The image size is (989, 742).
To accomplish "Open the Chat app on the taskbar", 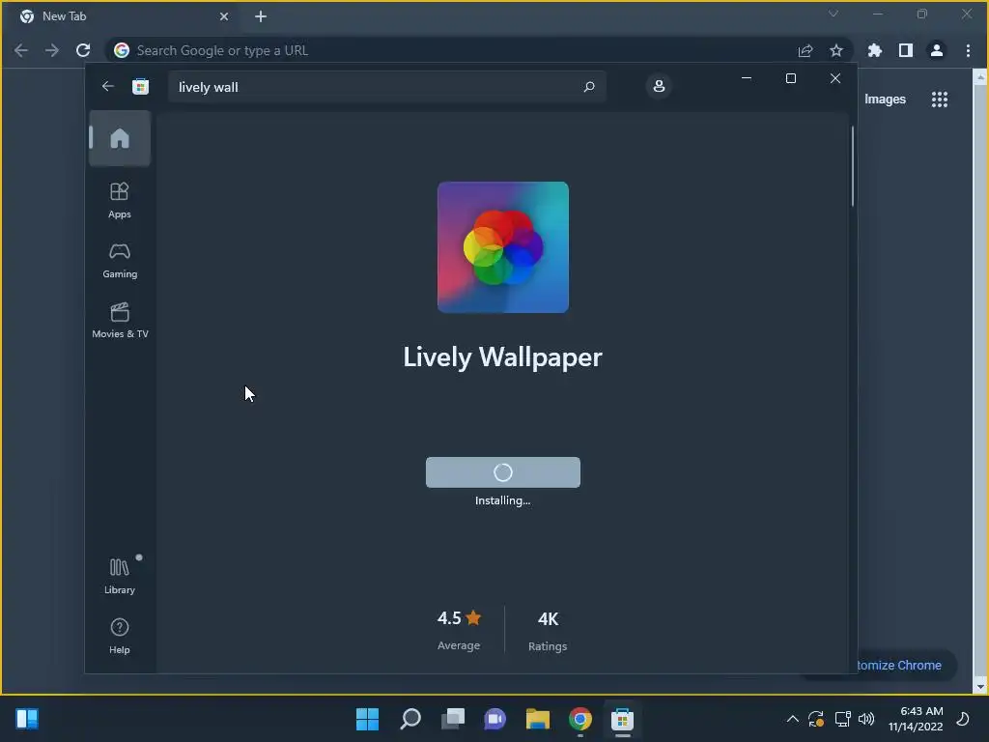I will click(x=495, y=719).
